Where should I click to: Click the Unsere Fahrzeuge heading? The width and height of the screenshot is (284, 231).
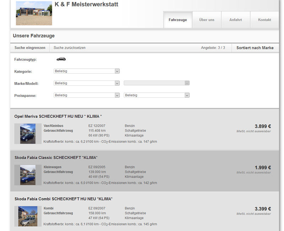point(34,36)
